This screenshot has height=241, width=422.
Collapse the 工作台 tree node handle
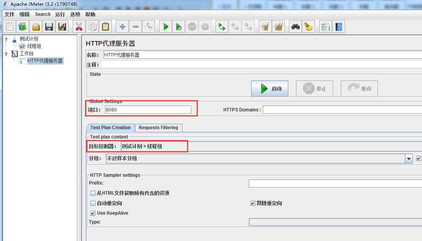click(7, 54)
